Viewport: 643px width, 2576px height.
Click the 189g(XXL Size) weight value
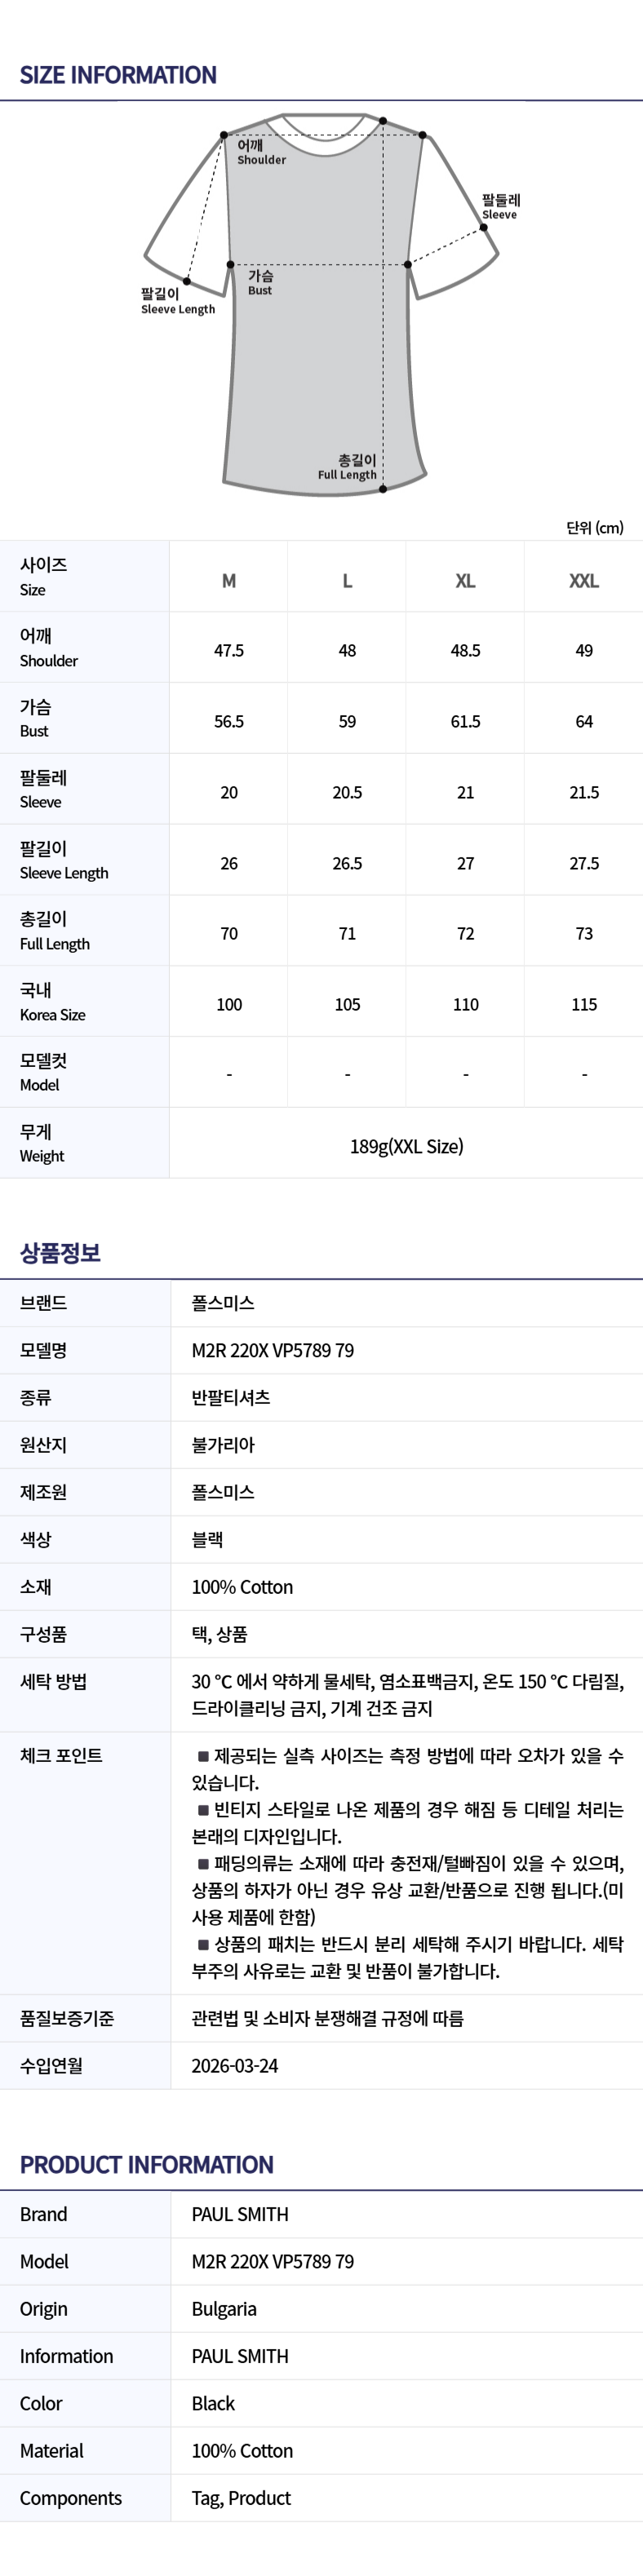[x=406, y=1146]
